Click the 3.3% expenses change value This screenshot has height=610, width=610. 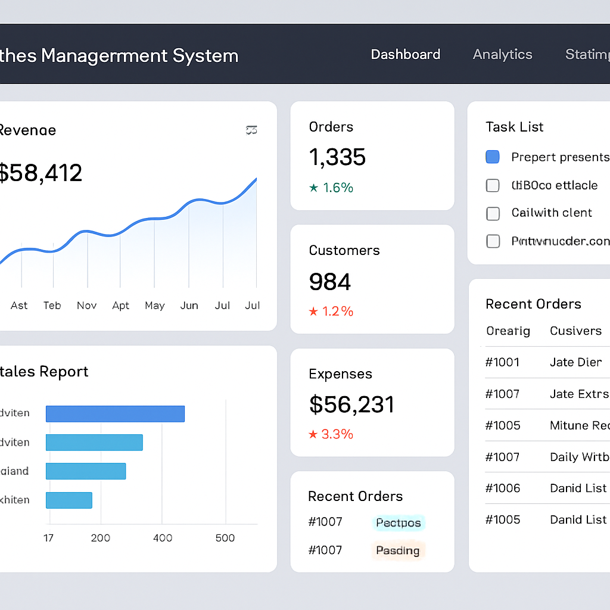337,434
